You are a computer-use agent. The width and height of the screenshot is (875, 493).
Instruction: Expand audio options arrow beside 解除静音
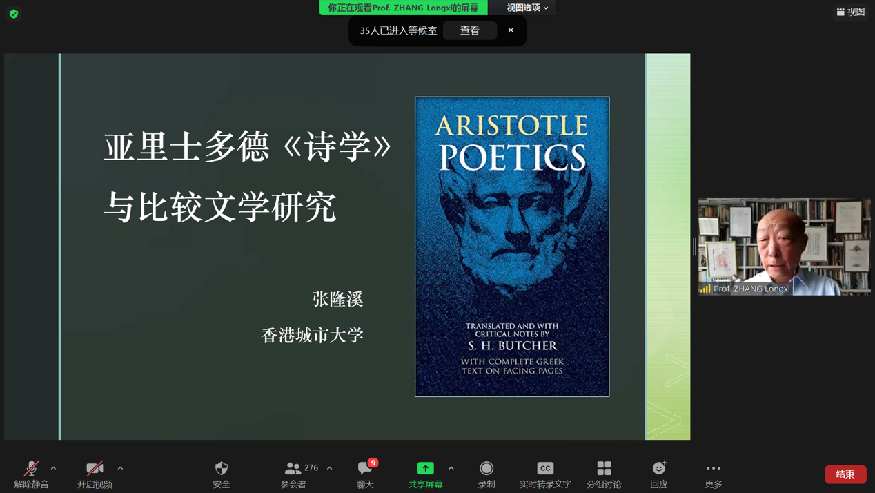(x=53, y=468)
